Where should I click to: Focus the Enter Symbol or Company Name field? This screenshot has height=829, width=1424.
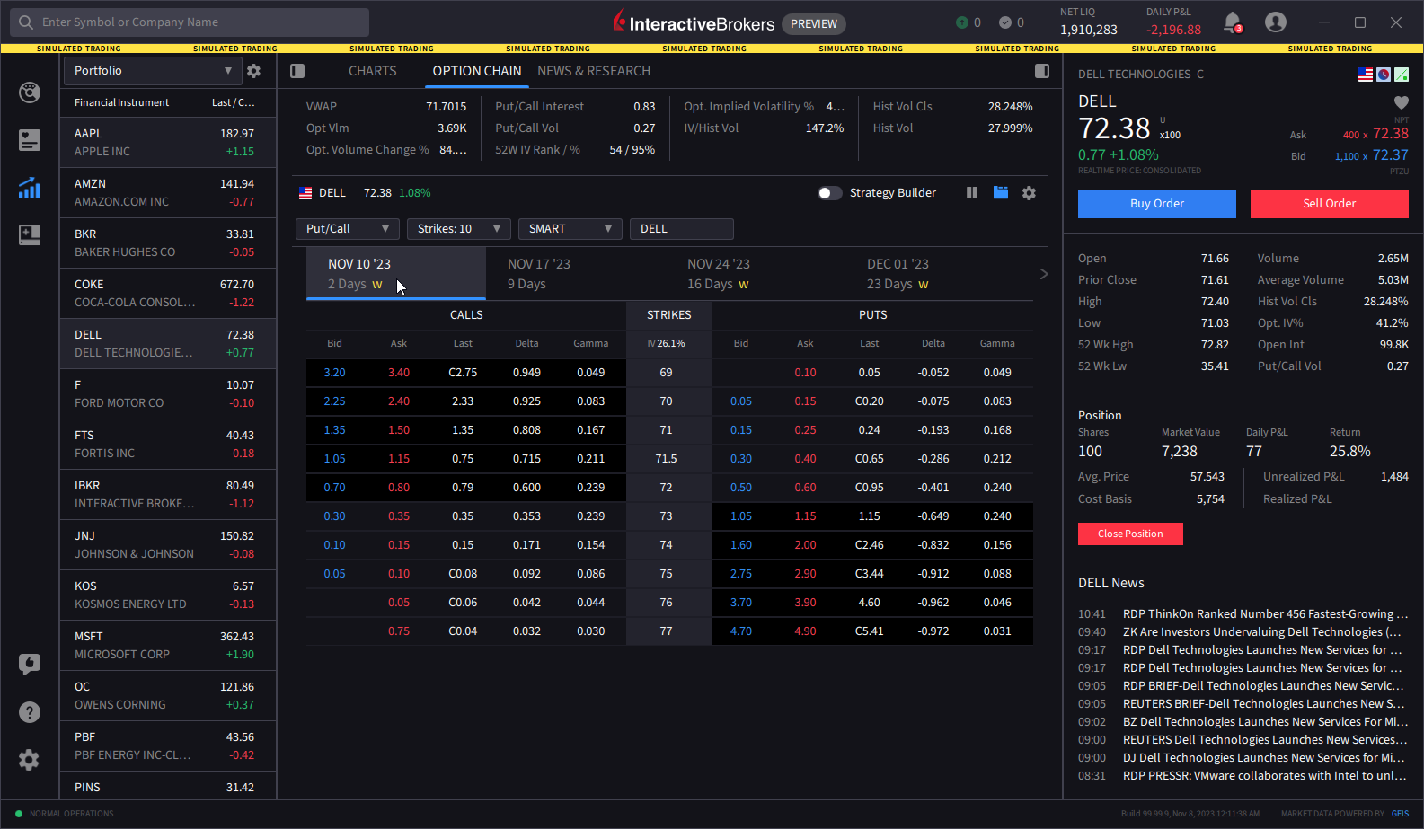pos(189,22)
